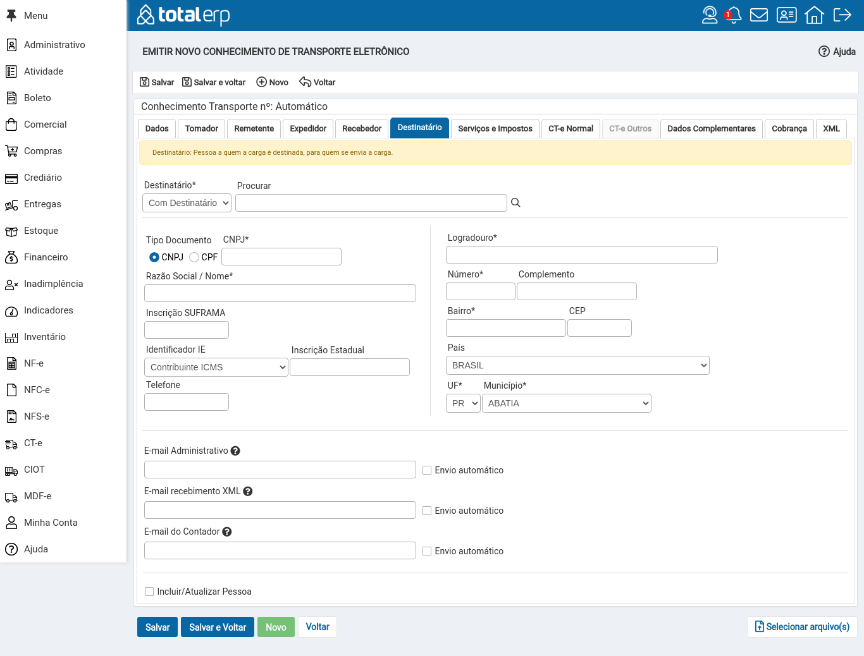The height and width of the screenshot is (656, 864).
Task: Switch to the Cobrança tab
Action: 789,128
